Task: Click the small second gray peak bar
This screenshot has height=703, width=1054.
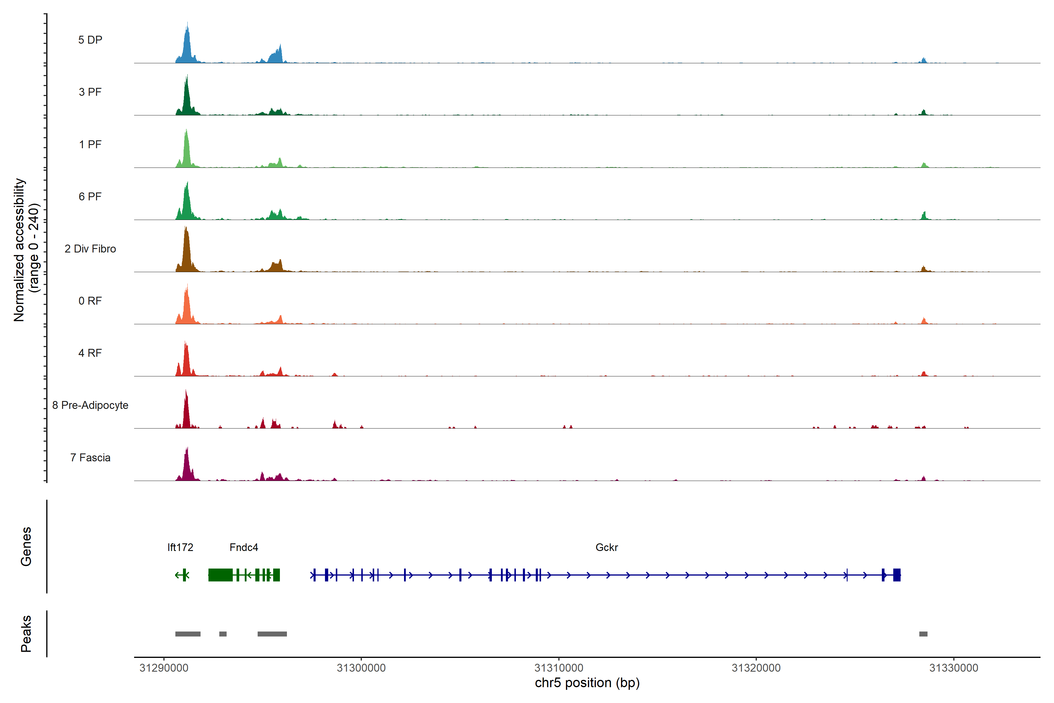Action: 223,634
